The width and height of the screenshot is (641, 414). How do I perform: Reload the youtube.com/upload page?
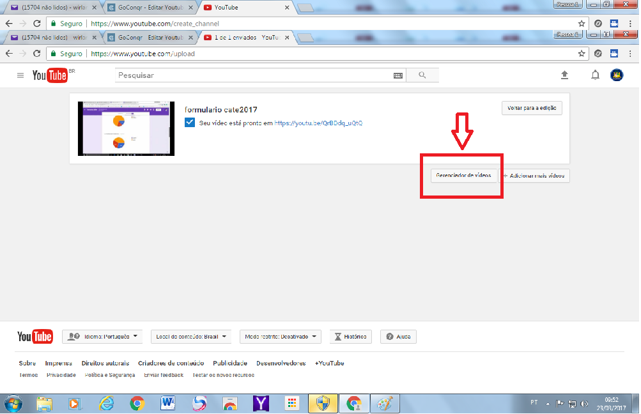tap(37, 54)
